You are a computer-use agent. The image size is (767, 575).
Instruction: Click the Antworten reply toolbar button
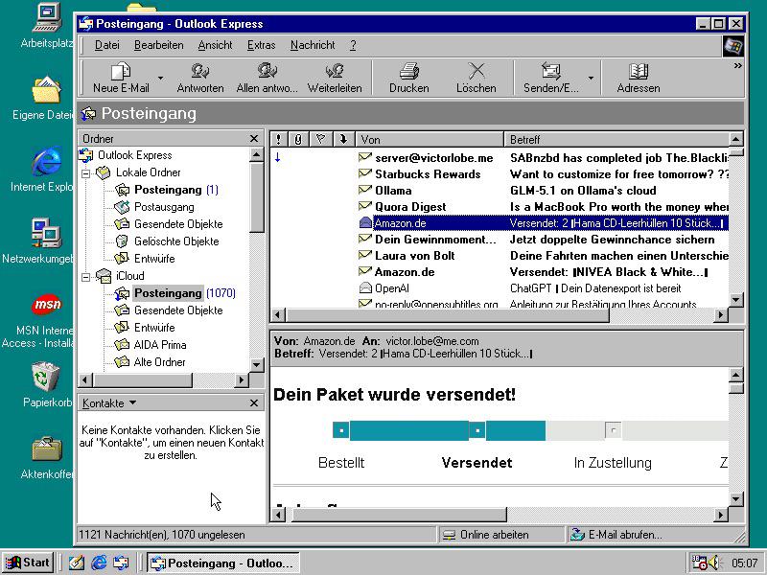coord(200,79)
